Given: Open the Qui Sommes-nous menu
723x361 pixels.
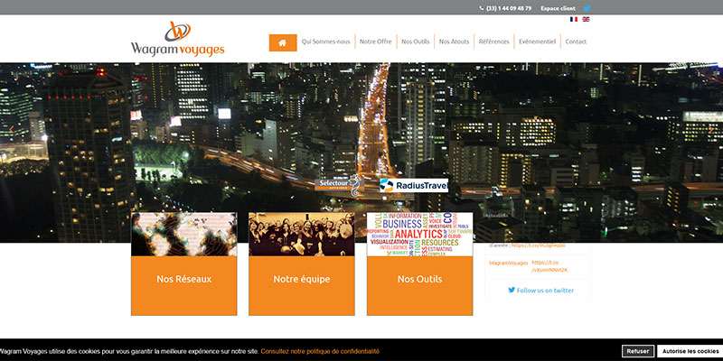Looking at the screenshot, I should [x=326, y=42].
